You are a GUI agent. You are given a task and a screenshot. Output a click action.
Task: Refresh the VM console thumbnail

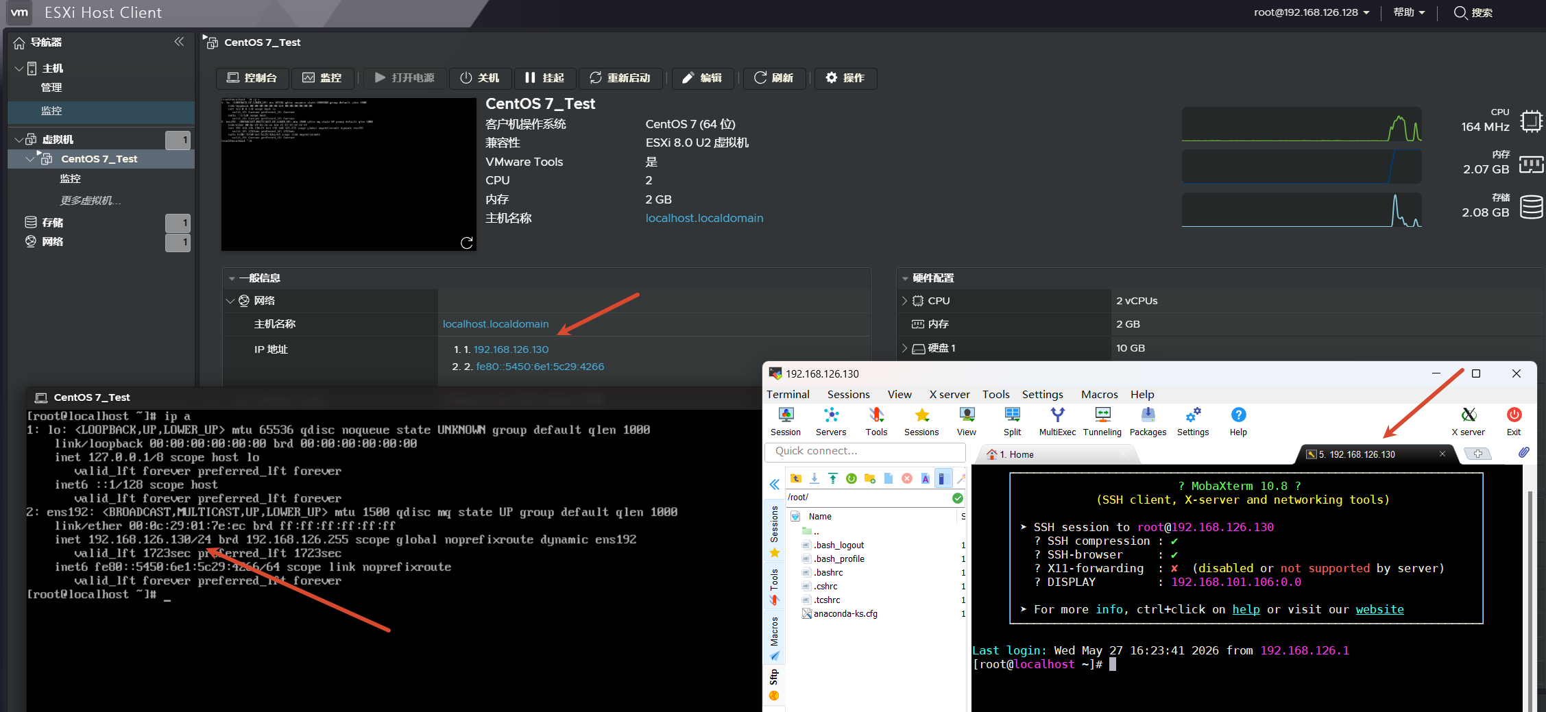pos(467,243)
